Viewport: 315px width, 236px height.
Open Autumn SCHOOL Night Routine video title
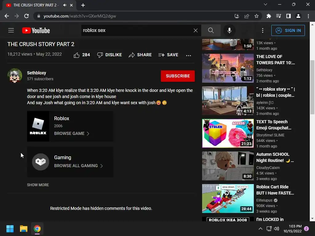[x=275, y=157]
